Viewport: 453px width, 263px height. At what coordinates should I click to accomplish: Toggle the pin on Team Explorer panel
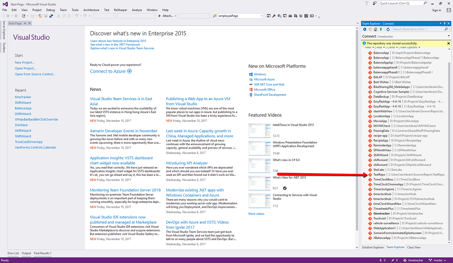(444, 23)
